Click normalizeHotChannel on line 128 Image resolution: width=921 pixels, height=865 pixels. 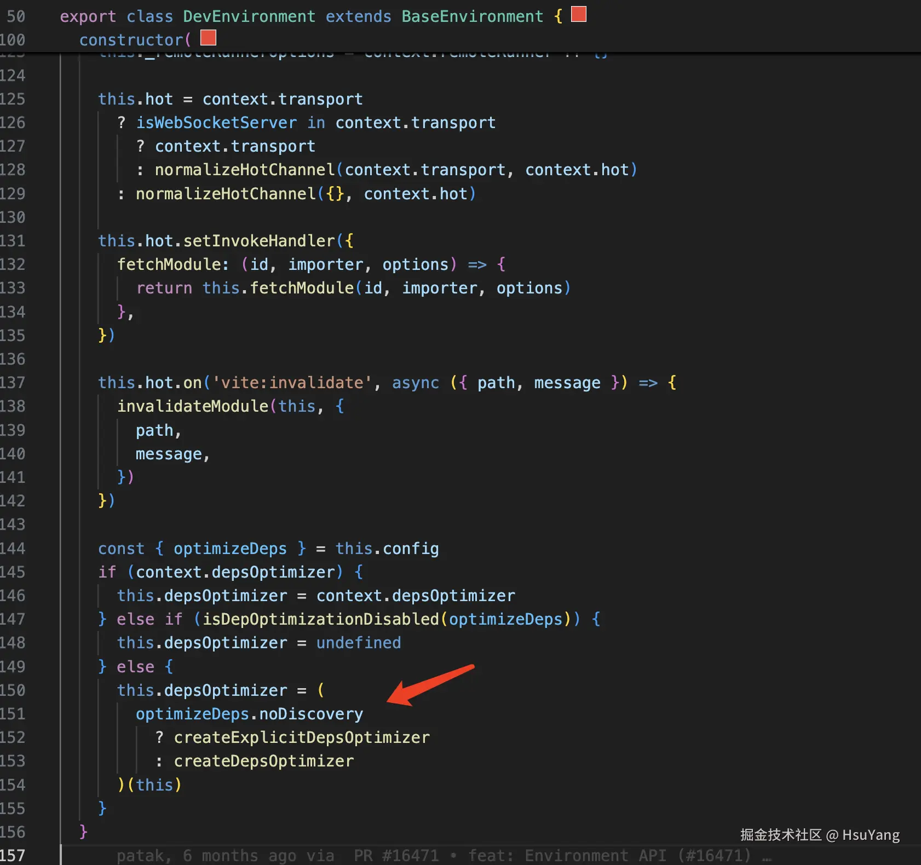coord(245,170)
